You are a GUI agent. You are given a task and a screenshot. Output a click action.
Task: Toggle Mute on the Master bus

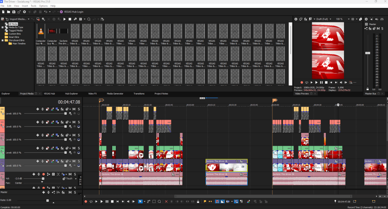[x=378, y=28]
